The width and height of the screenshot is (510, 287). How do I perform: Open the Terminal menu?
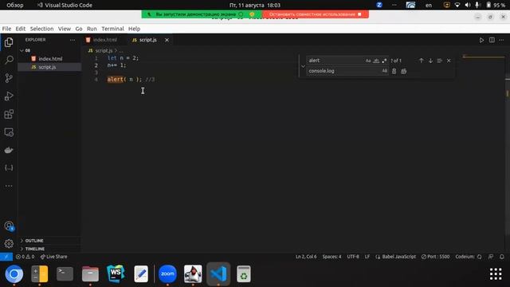(112, 29)
